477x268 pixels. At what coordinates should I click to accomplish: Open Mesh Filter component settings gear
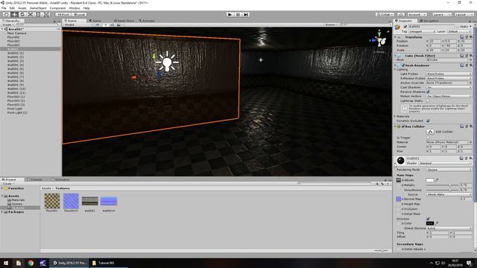point(470,56)
